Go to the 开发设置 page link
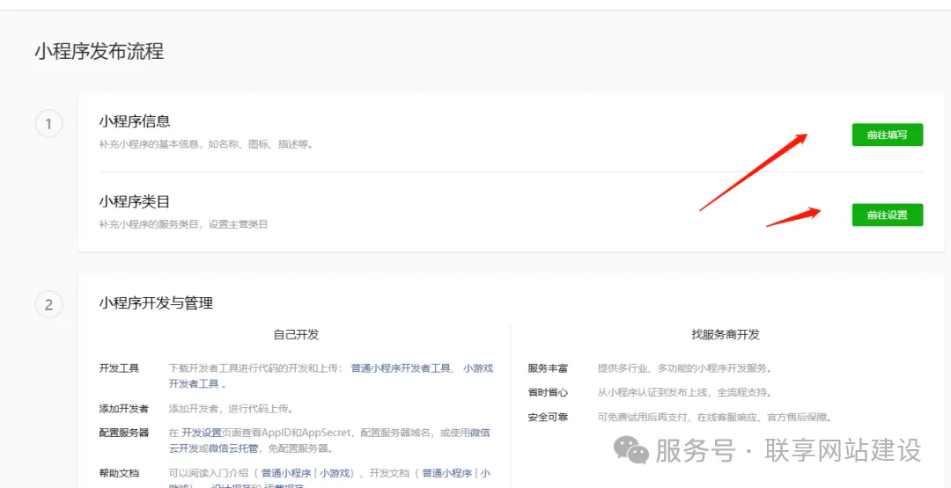Viewport: 951px width, 488px height. tap(202, 433)
